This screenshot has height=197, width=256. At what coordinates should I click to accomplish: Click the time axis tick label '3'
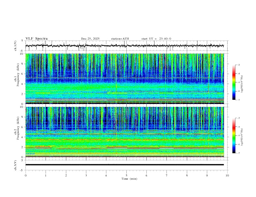86,175
